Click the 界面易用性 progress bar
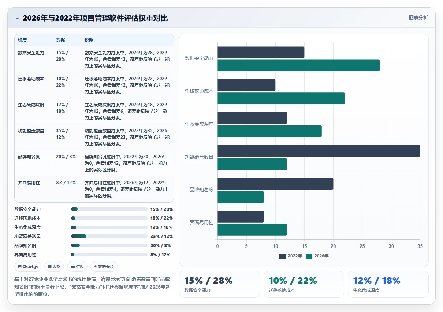This screenshot has height=312, width=443. pyautogui.click(x=109, y=255)
